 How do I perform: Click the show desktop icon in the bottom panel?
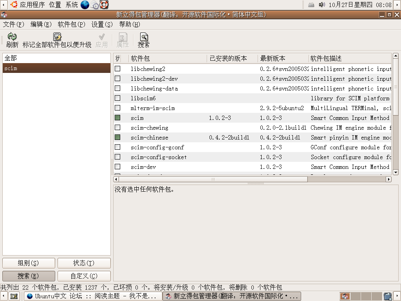(14, 296)
